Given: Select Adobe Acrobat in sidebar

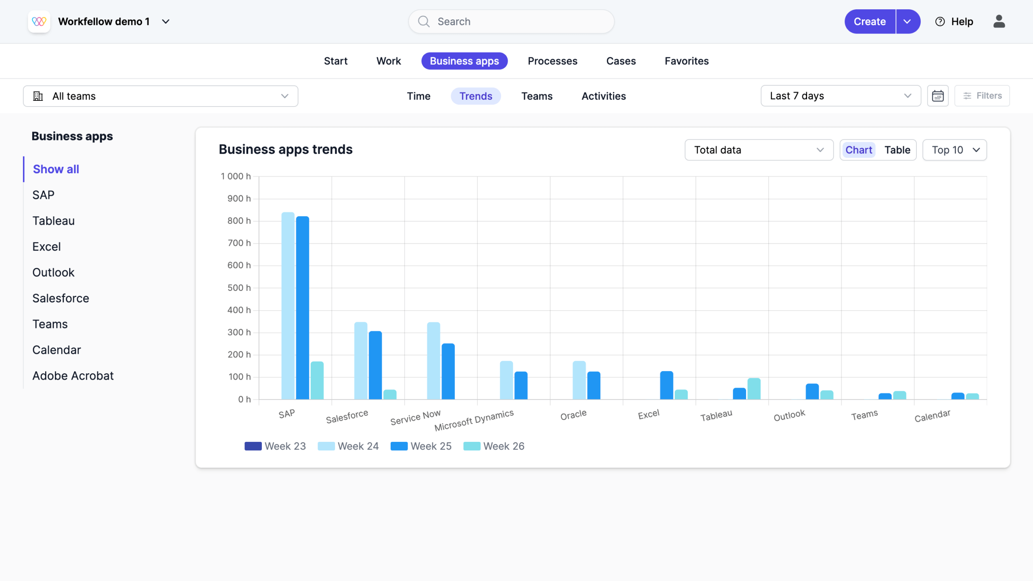Looking at the screenshot, I should tap(73, 376).
